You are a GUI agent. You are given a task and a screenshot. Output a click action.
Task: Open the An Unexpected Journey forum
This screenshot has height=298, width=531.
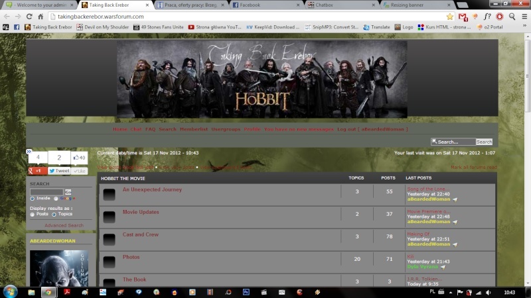coord(152,189)
